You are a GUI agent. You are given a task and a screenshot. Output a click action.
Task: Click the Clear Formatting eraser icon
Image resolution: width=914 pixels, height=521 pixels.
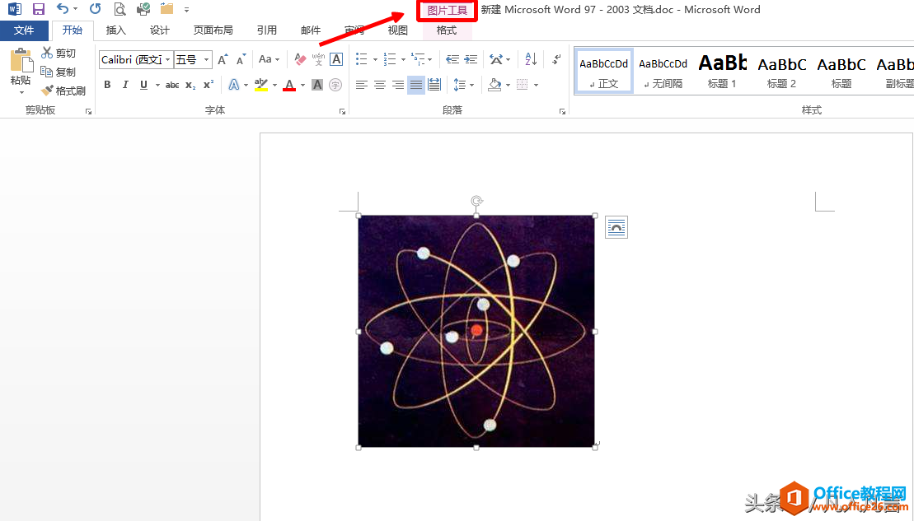[300, 59]
